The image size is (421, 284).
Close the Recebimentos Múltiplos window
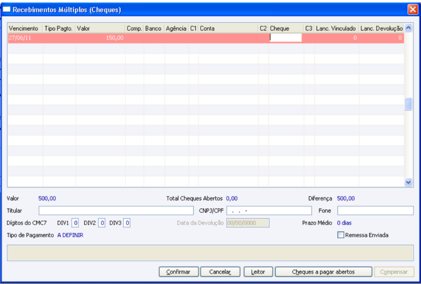point(412,9)
